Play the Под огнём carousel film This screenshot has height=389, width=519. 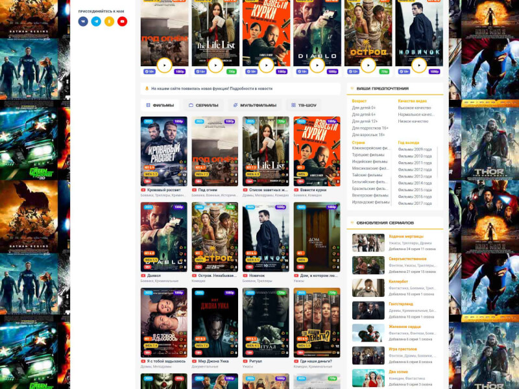click(x=164, y=65)
